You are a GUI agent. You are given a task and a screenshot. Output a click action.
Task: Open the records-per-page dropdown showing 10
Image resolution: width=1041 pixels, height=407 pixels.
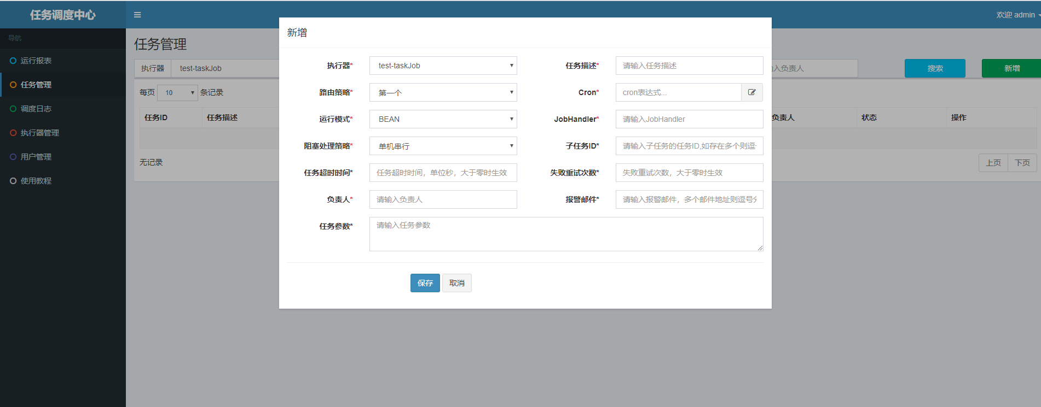click(177, 92)
